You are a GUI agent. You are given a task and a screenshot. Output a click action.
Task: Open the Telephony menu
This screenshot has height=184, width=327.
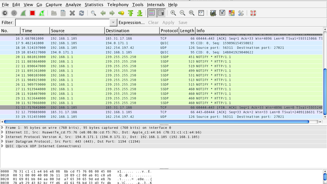coord(118,5)
